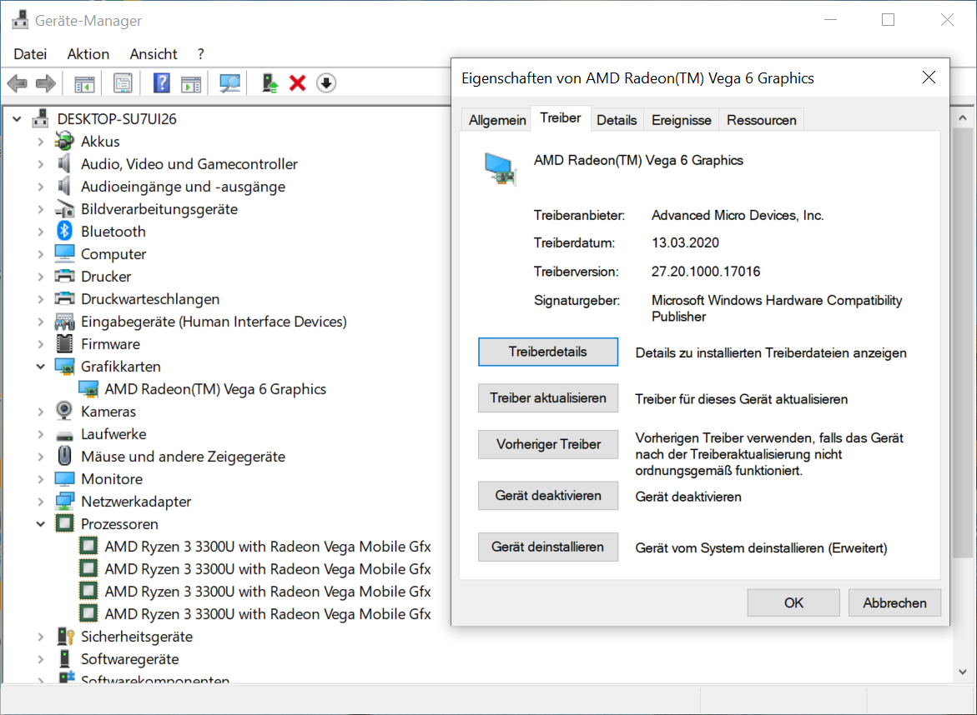This screenshot has width=977, height=715.
Task: Click the blue Help question-mark toolbar icon
Action: click(x=161, y=82)
